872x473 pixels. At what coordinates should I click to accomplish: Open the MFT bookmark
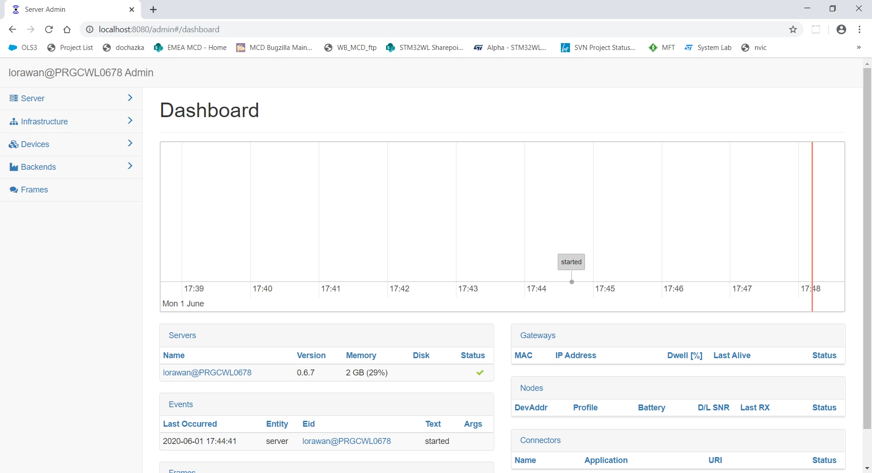pyautogui.click(x=662, y=48)
